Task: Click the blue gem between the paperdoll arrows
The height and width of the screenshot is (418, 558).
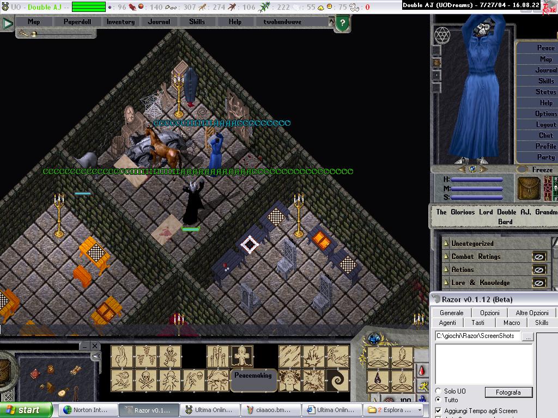Action: click(x=472, y=169)
